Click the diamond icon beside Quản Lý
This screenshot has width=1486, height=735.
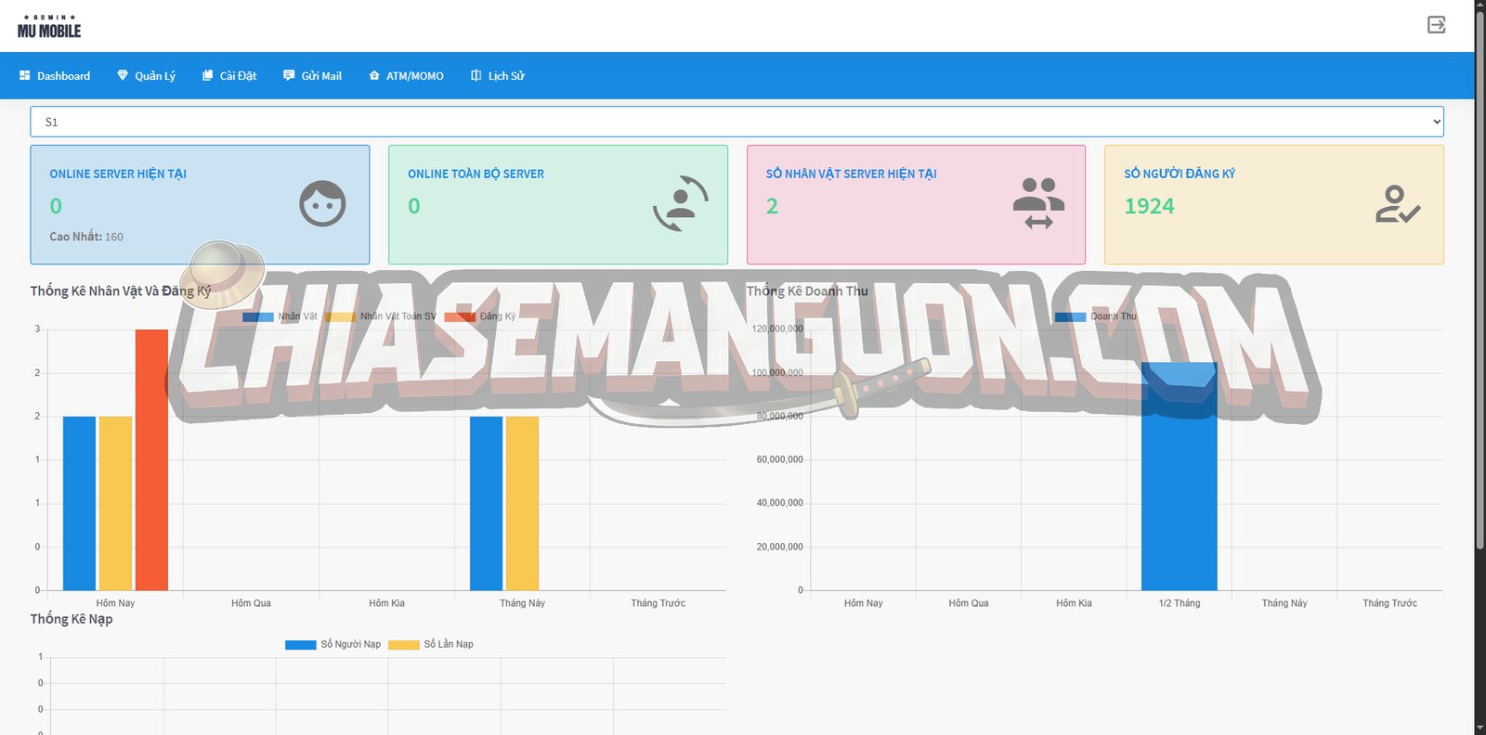pyautogui.click(x=123, y=75)
